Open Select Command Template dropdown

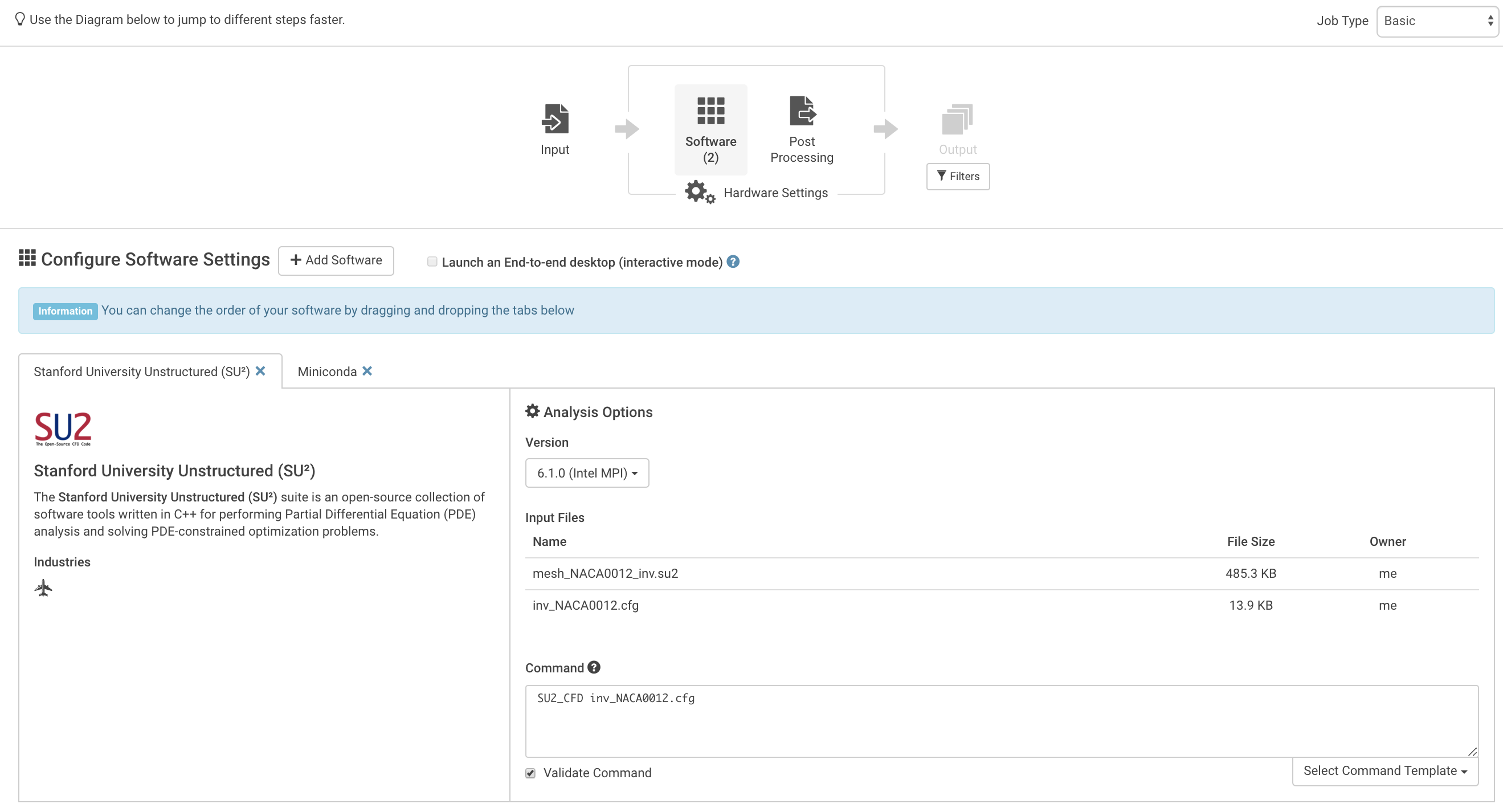tap(1384, 770)
